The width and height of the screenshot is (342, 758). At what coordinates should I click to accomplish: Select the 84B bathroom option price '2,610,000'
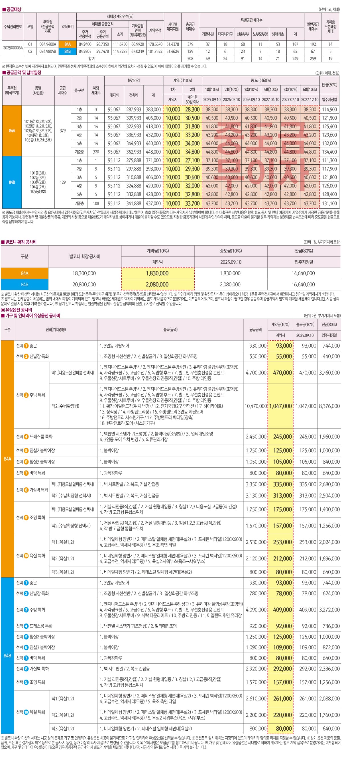point(256,698)
